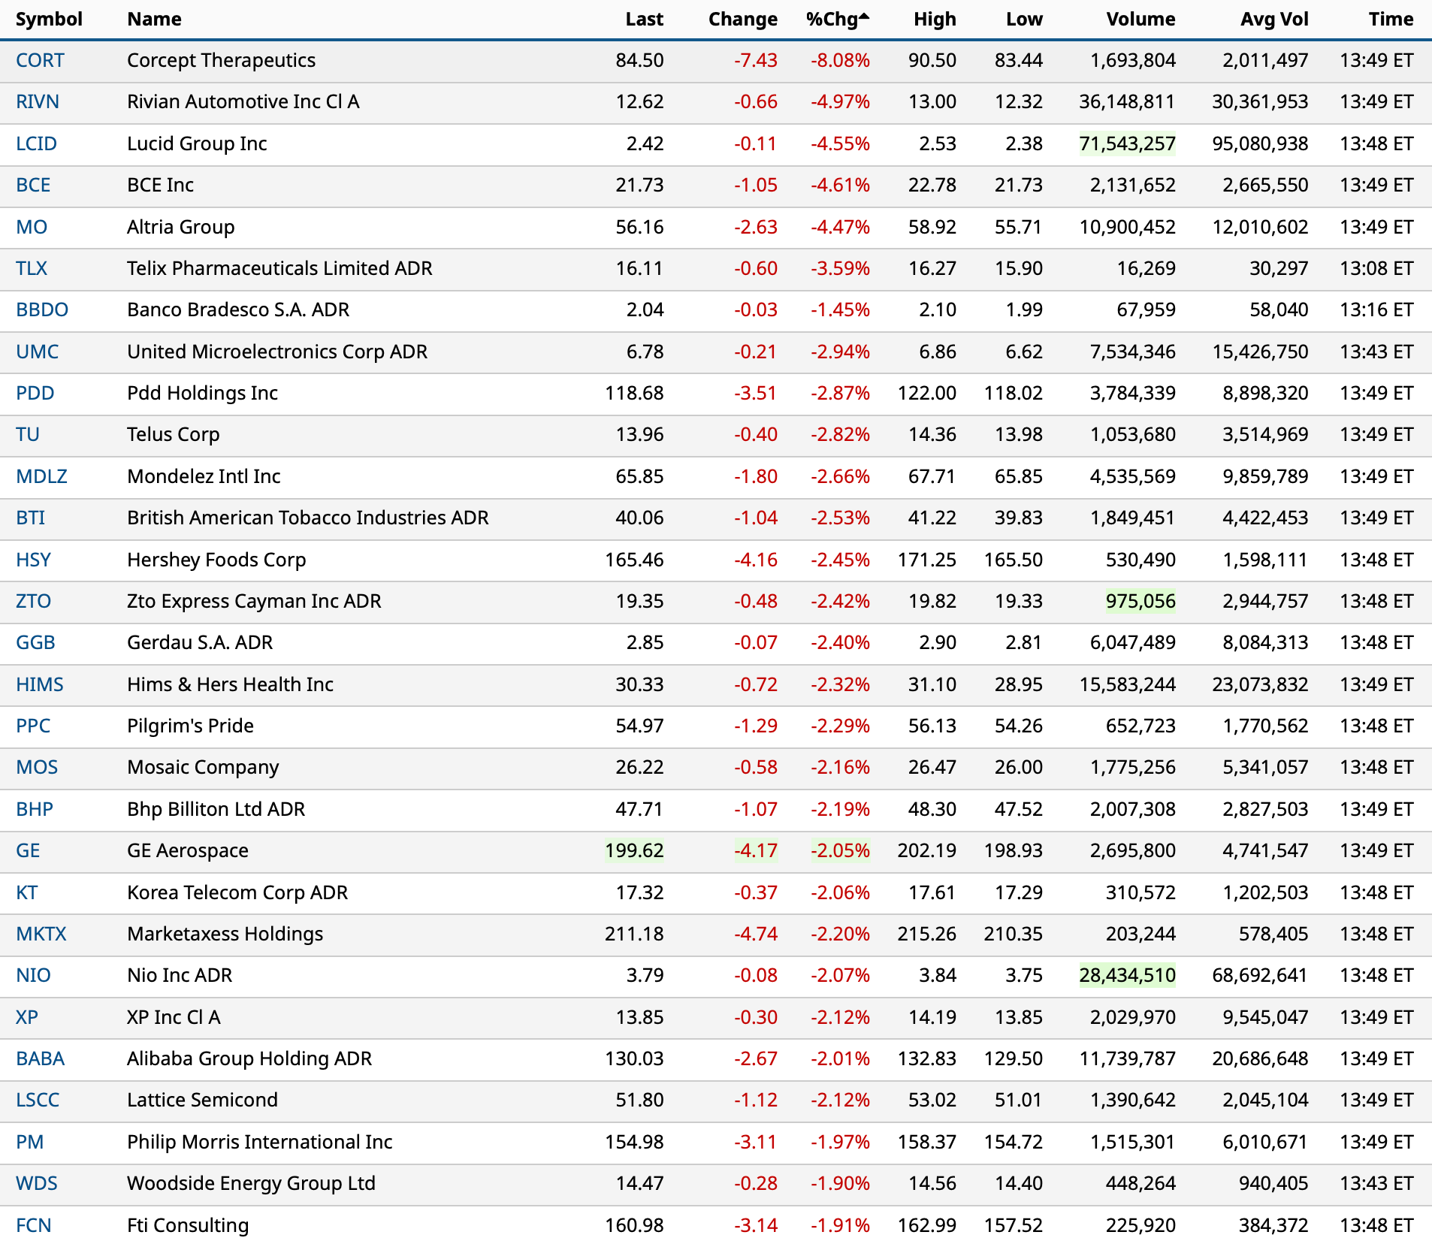
Task: Click the Symbol column header
Action: (49, 20)
